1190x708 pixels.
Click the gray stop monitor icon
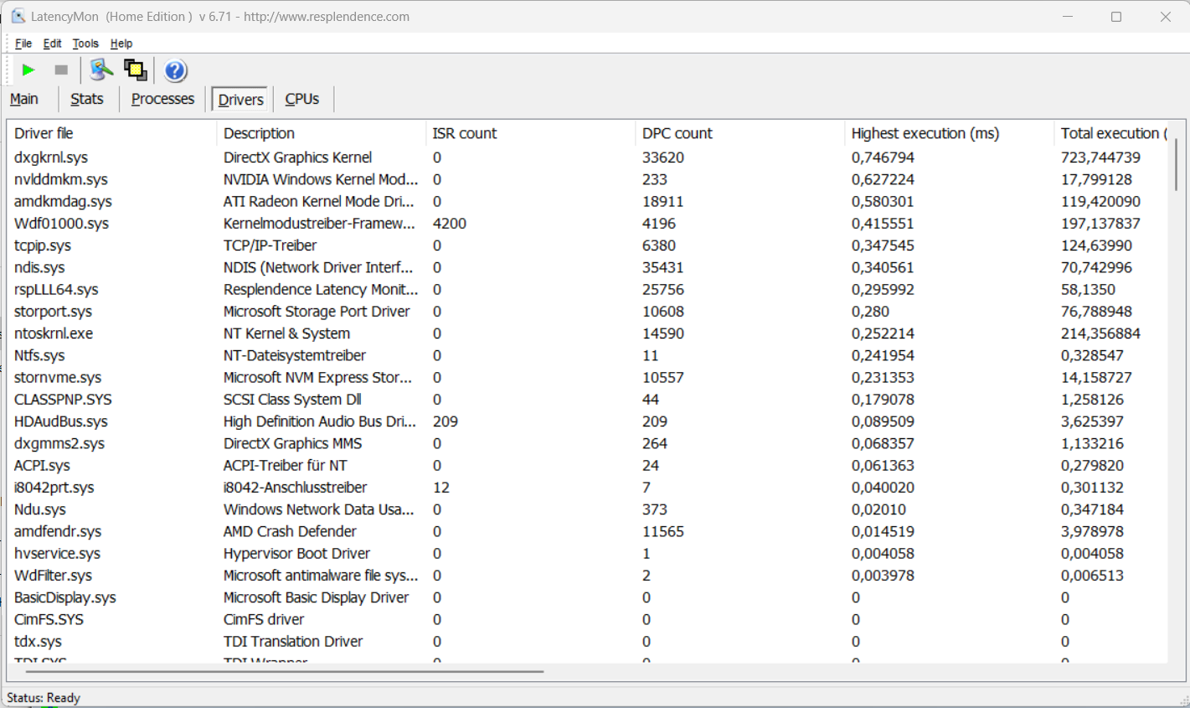click(x=61, y=70)
